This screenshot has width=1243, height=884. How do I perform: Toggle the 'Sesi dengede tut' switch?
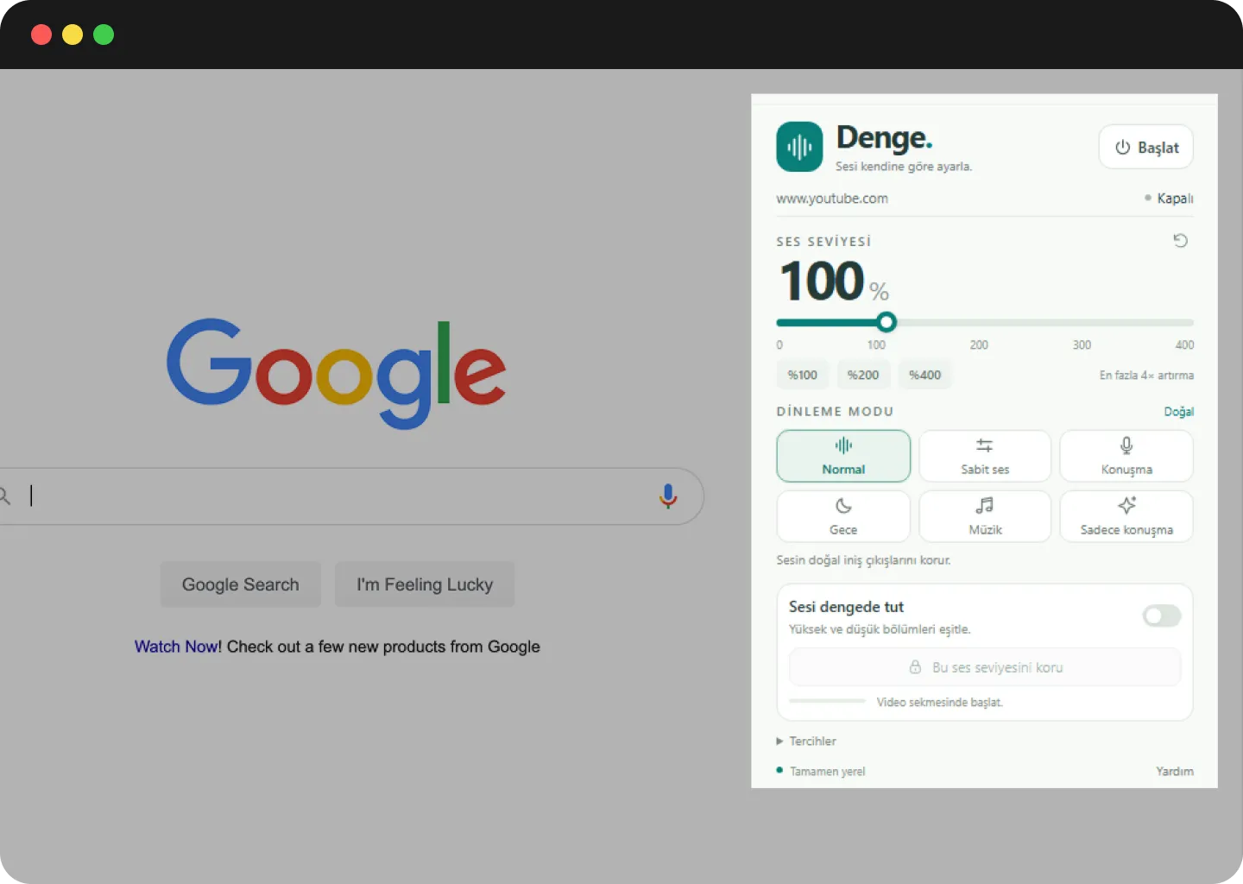point(1162,616)
